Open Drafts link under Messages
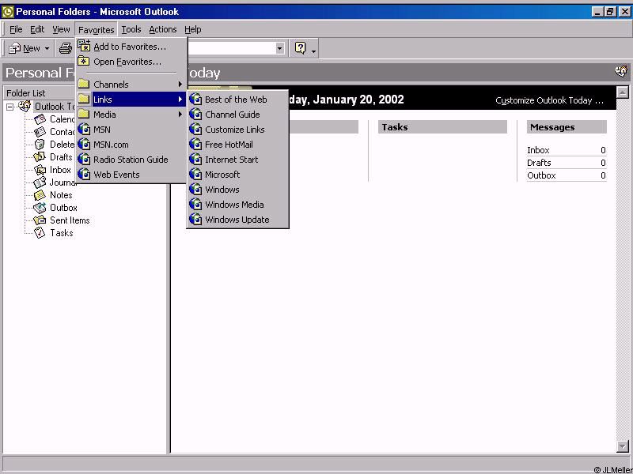The image size is (633, 474). (x=539, y=163)
